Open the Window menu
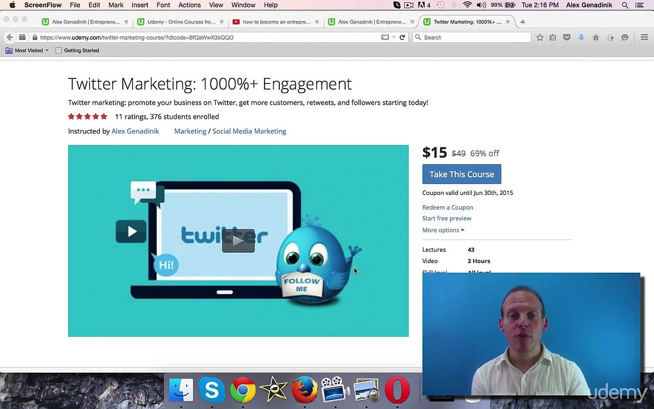Screen dimensions: 654x409 point(243,5)
